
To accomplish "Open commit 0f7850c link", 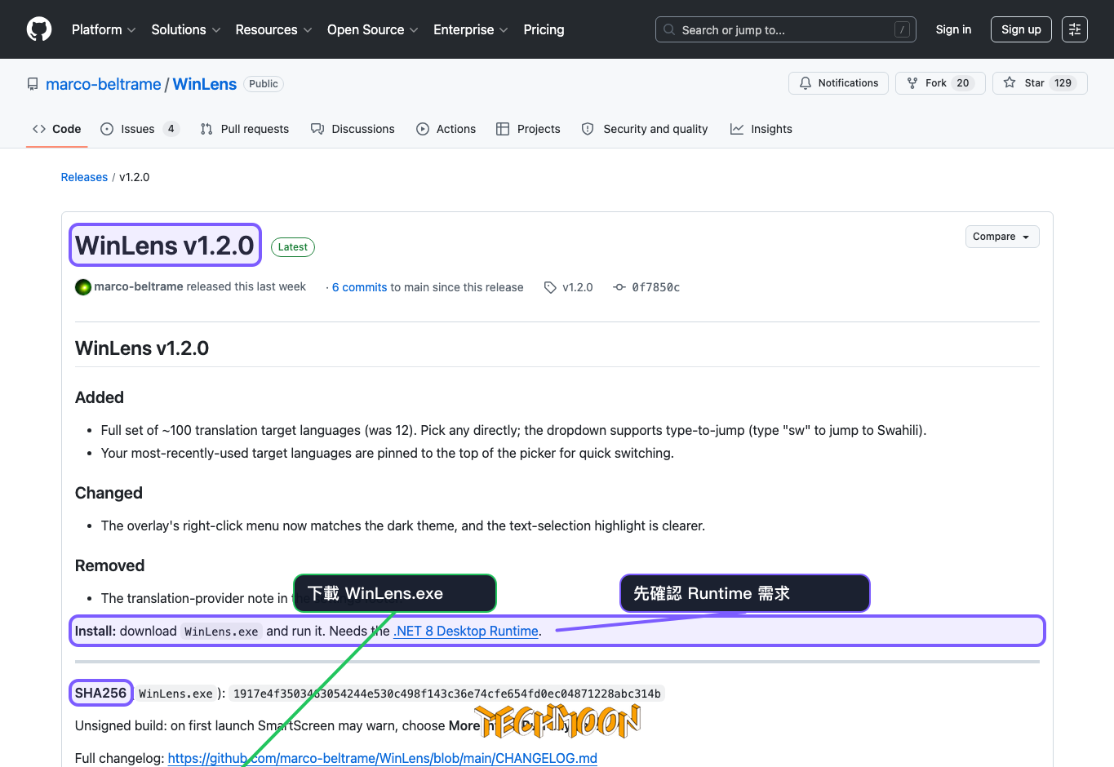I will pyautogui.click(x=656, y=287).
